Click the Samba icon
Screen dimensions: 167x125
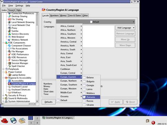point(10,31)
